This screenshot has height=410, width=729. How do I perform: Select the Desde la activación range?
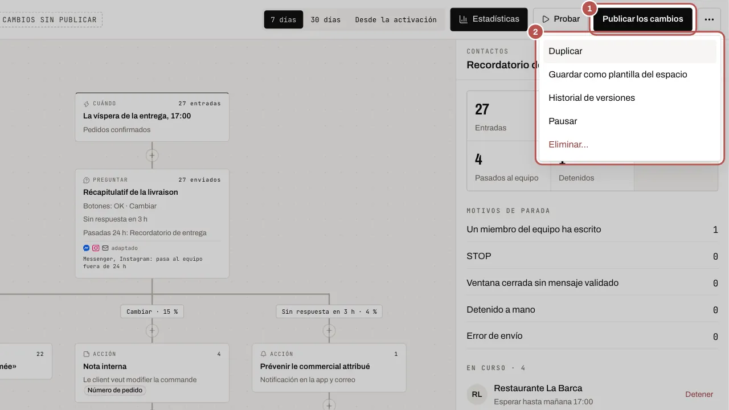(396, 19)
